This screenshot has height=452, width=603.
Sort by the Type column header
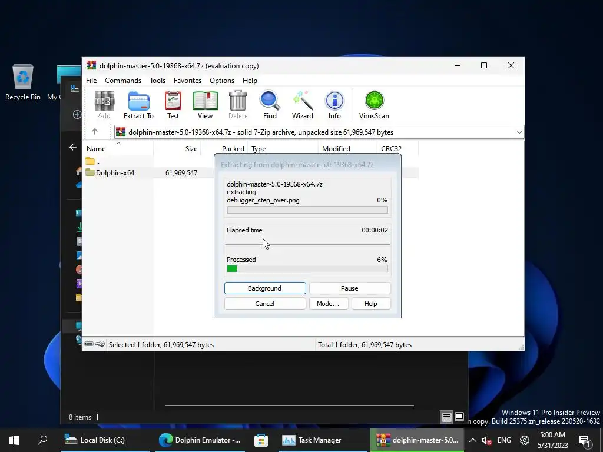pyautogui.click(x=283, y=148)
